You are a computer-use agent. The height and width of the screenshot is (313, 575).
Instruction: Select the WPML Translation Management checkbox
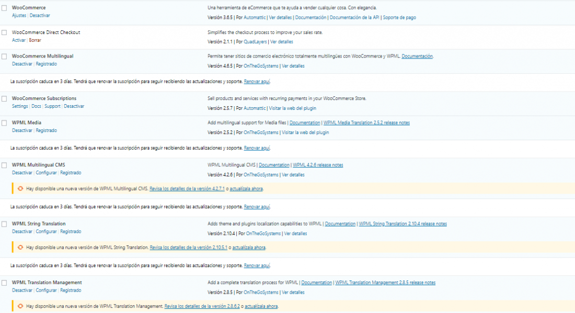point(4,283)
